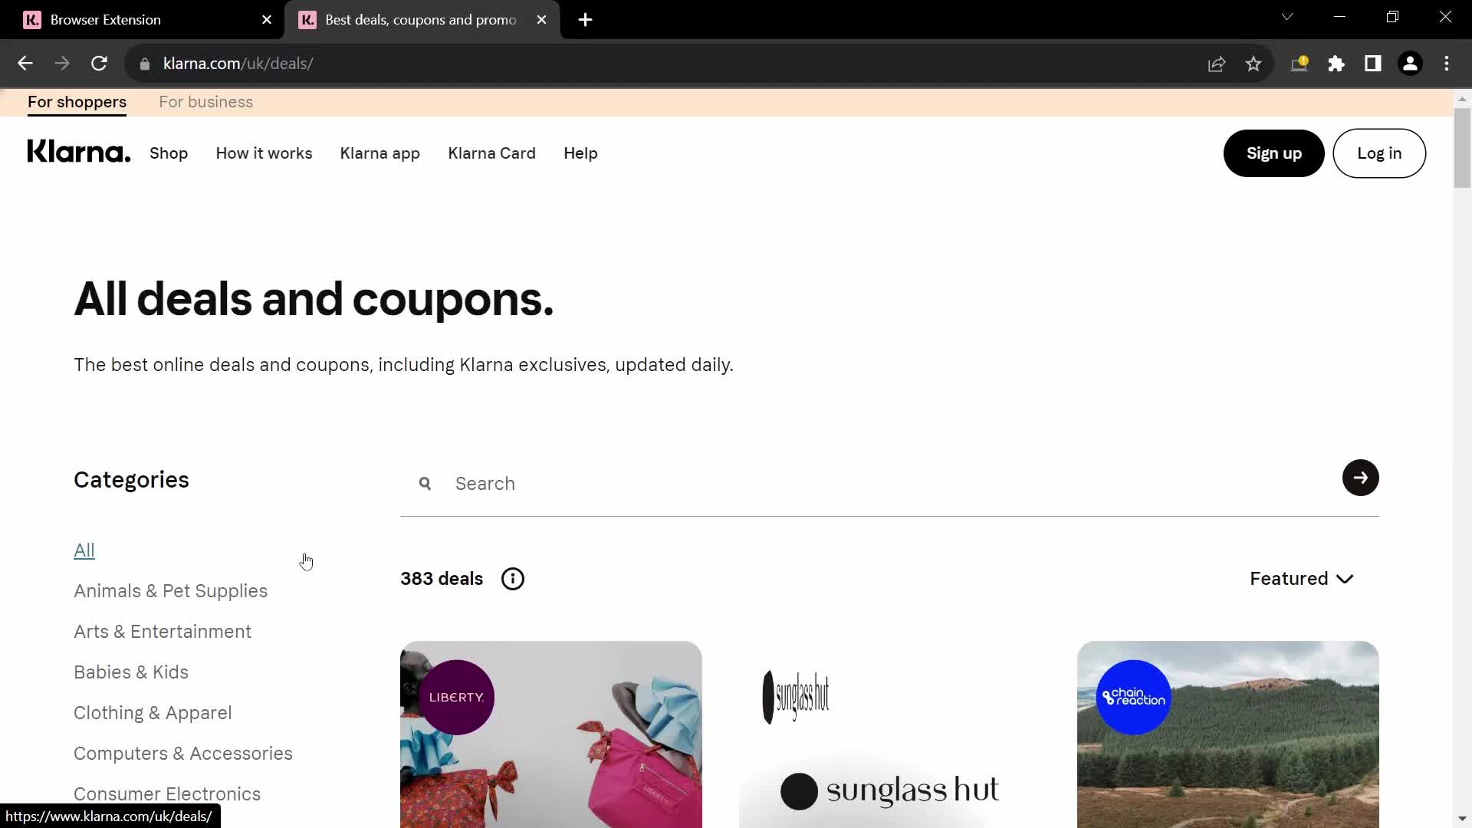Image resolution: width=1472 pixels, height=828 pixels.
Task: Click the info icon next to 383 deals
Action: 513,578
